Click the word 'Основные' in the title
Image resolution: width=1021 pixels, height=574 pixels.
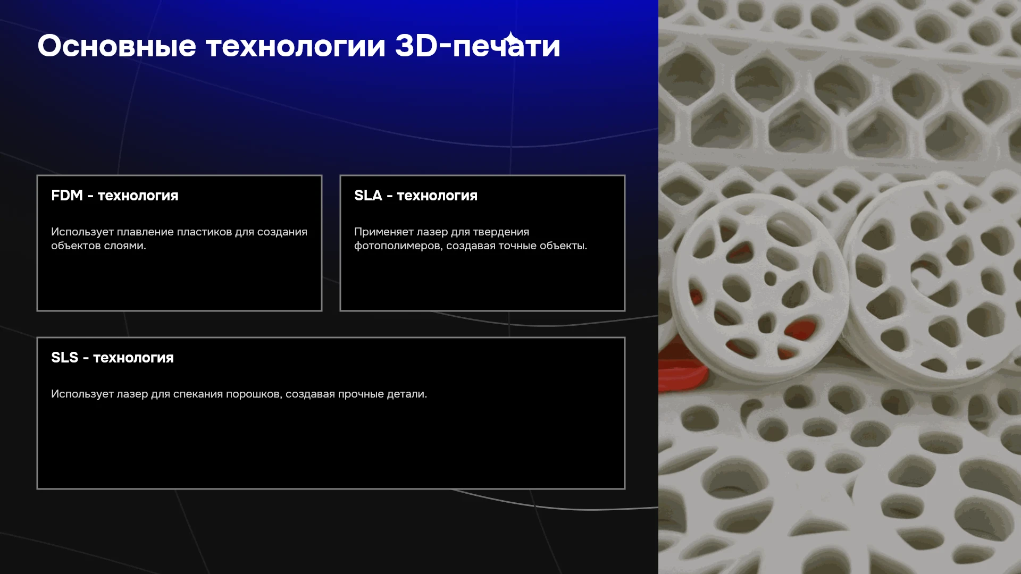coord(117,46)
